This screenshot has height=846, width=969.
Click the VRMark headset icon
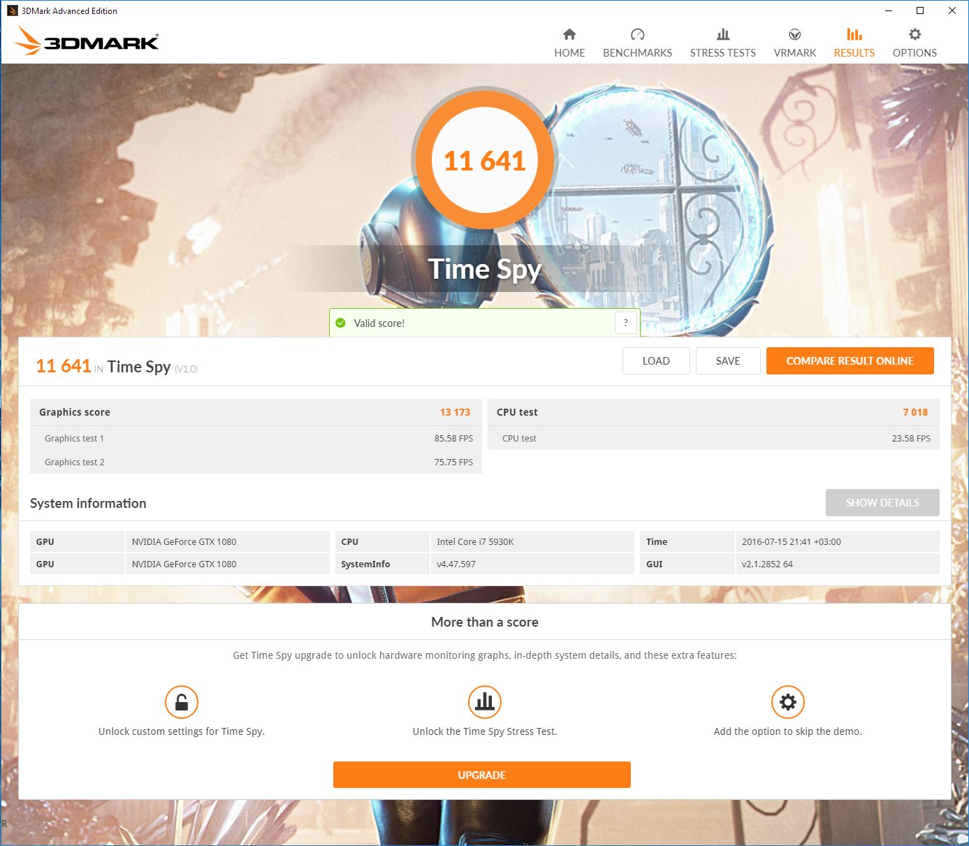(795, 34)
